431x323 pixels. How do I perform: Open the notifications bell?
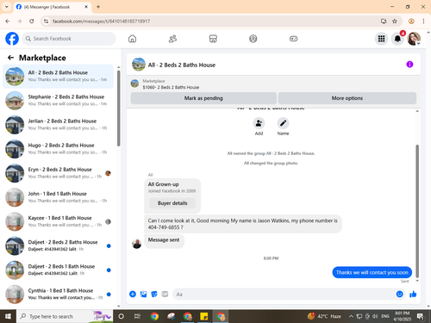click(397, 39)
